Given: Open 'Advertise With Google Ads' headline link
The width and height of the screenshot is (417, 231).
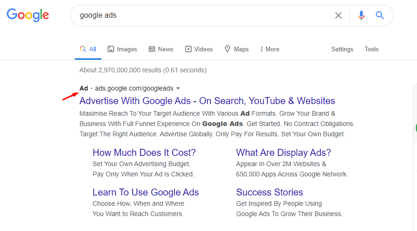Looking at the screenshot, I should 207,101.
